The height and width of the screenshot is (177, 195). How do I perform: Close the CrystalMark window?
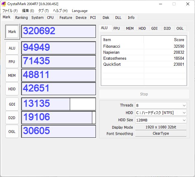coord(188,4)
